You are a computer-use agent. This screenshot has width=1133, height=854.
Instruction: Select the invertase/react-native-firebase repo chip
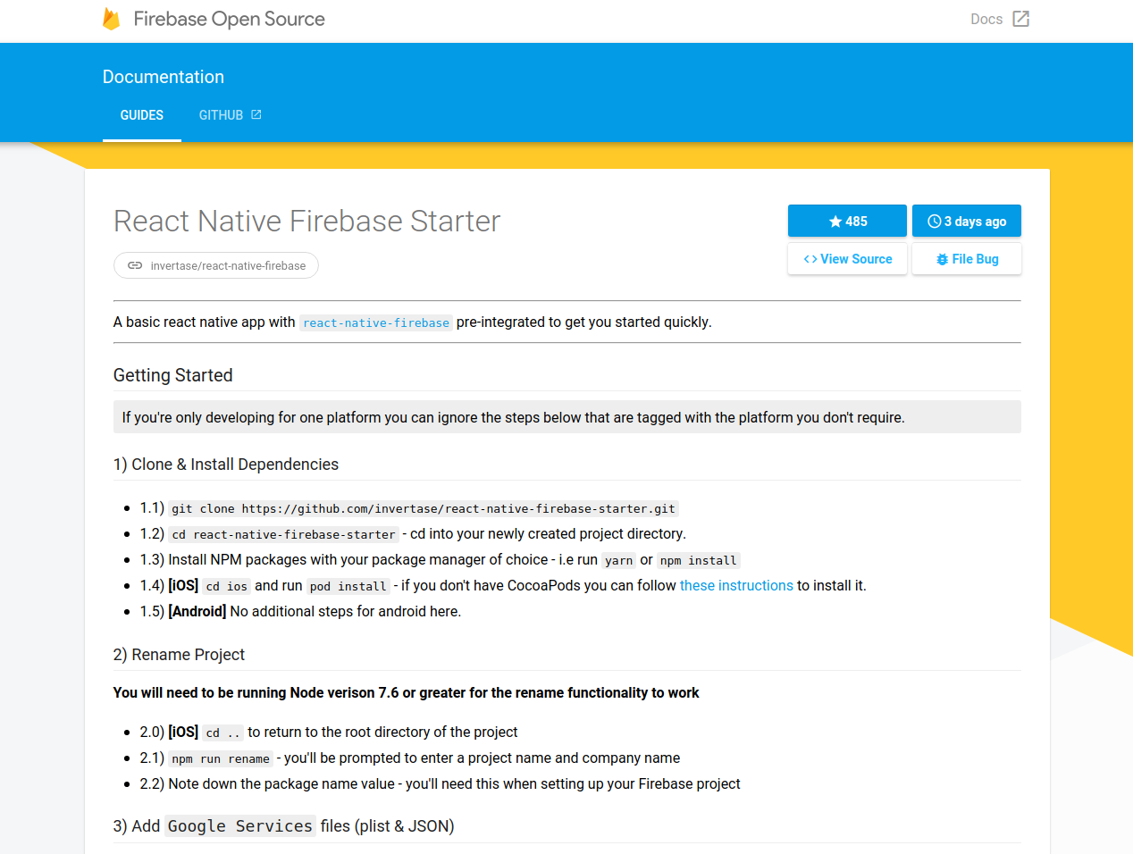point(215,264)
